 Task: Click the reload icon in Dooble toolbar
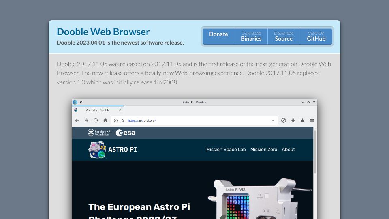point(96,120)
